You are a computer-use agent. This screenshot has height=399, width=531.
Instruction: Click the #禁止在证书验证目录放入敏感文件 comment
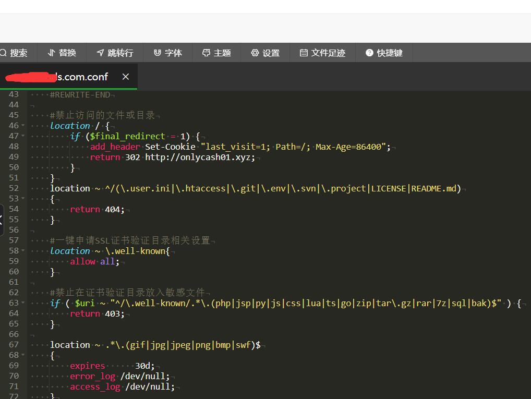click(127, 293)
